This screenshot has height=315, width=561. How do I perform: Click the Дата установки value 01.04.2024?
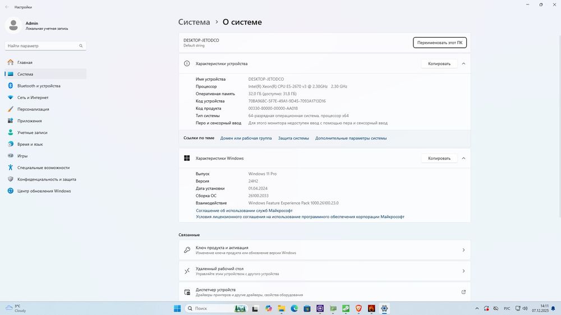point(258,188)
